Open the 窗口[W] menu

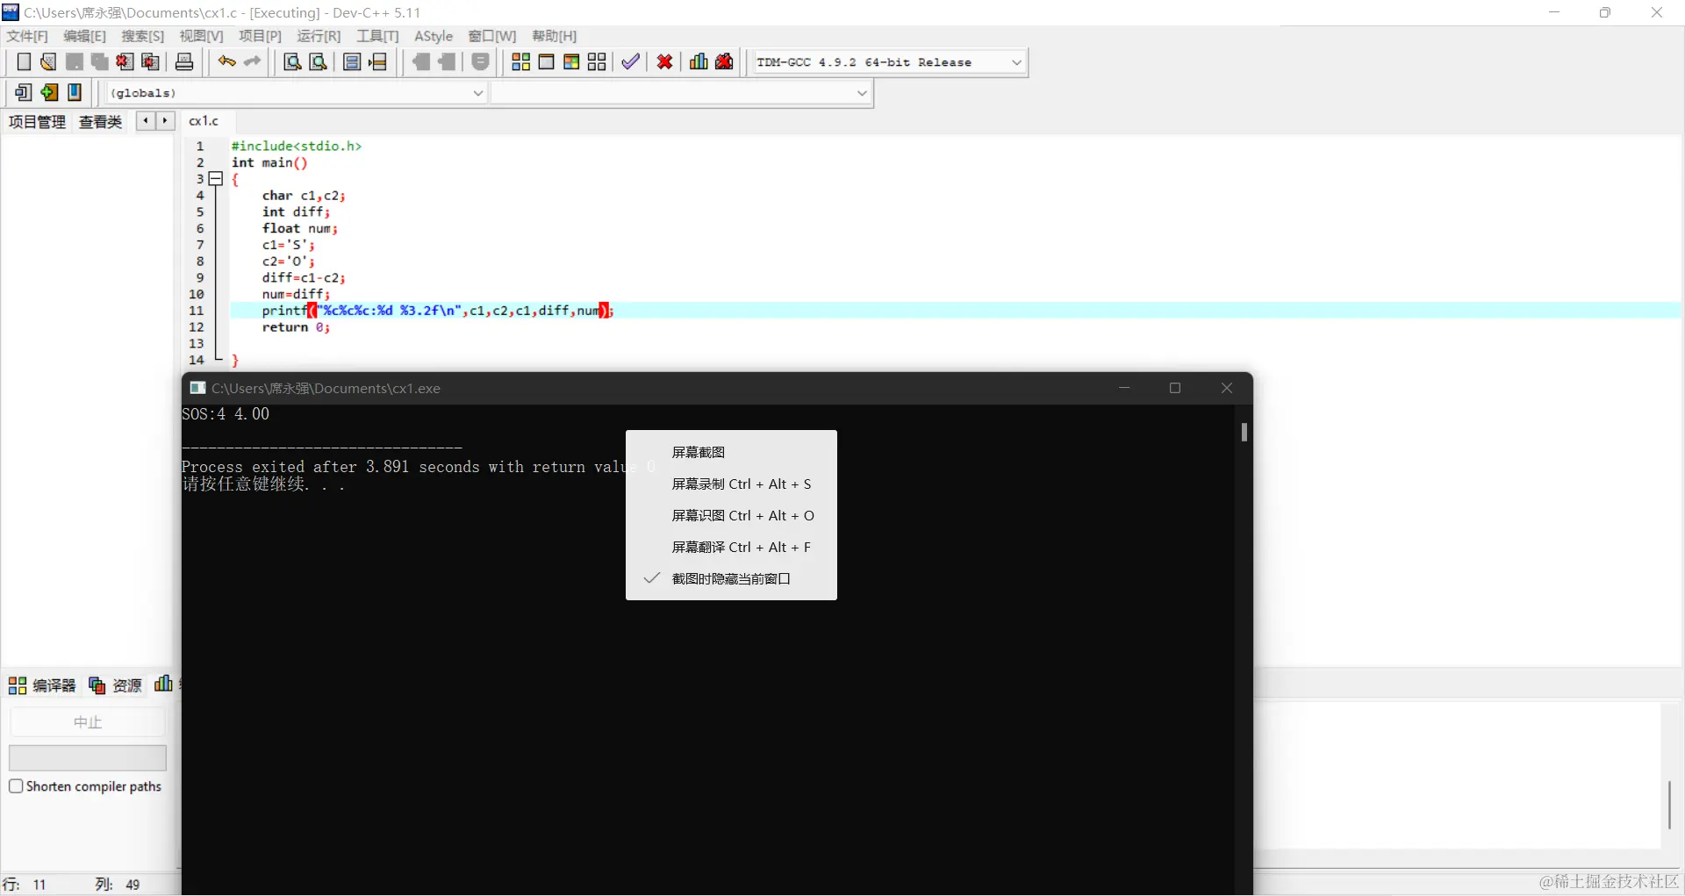pos(492,36)
